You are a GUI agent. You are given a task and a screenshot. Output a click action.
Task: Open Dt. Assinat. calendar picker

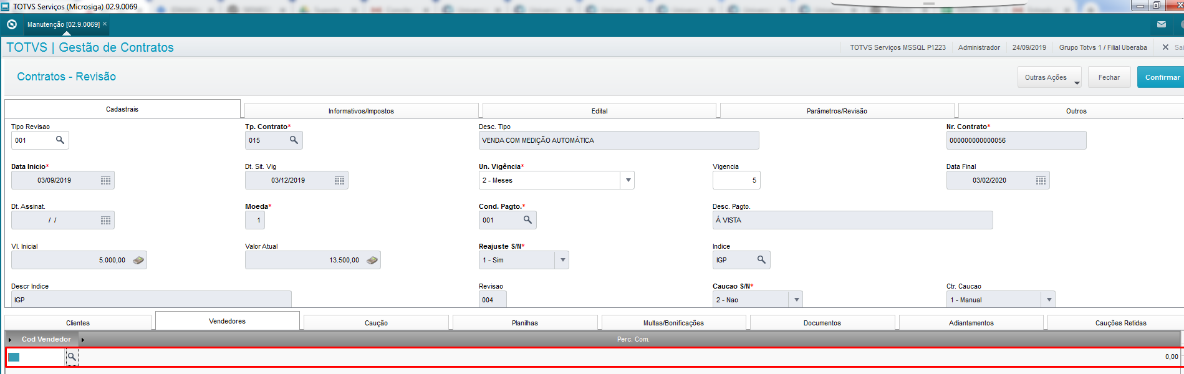tap(105, 220)
